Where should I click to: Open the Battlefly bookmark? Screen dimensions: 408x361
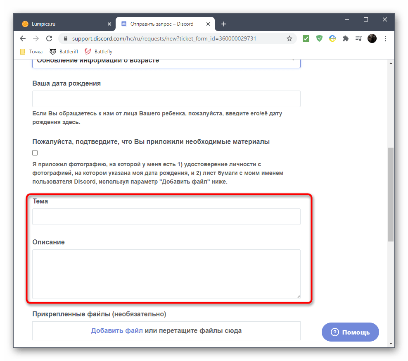(x=99, y=52)
